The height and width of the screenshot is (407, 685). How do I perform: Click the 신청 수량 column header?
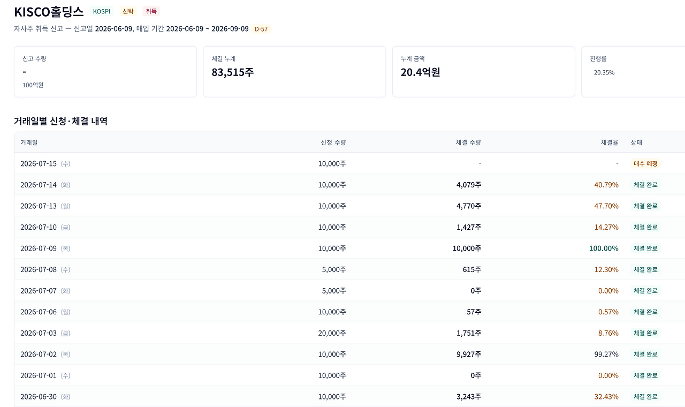tap(333, 142)
